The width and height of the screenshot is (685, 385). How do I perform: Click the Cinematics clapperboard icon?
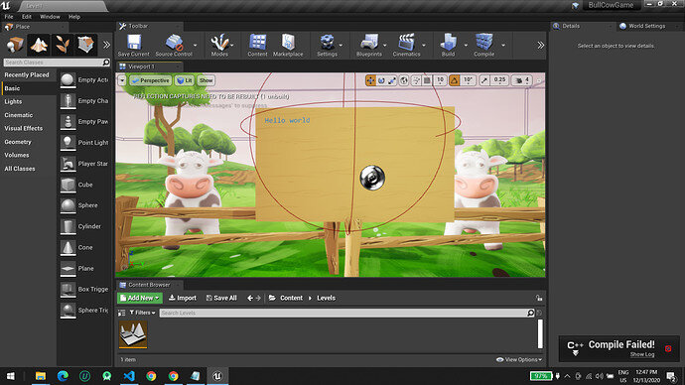(406, 46)
